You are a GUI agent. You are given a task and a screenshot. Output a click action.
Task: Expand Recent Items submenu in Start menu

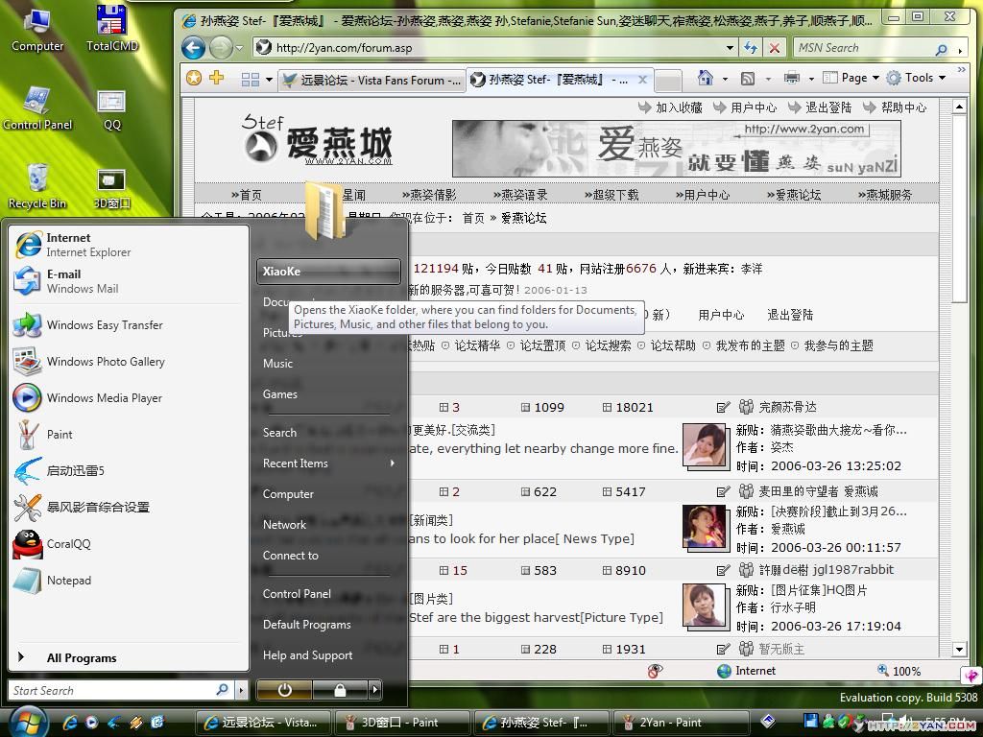(328, 464)
